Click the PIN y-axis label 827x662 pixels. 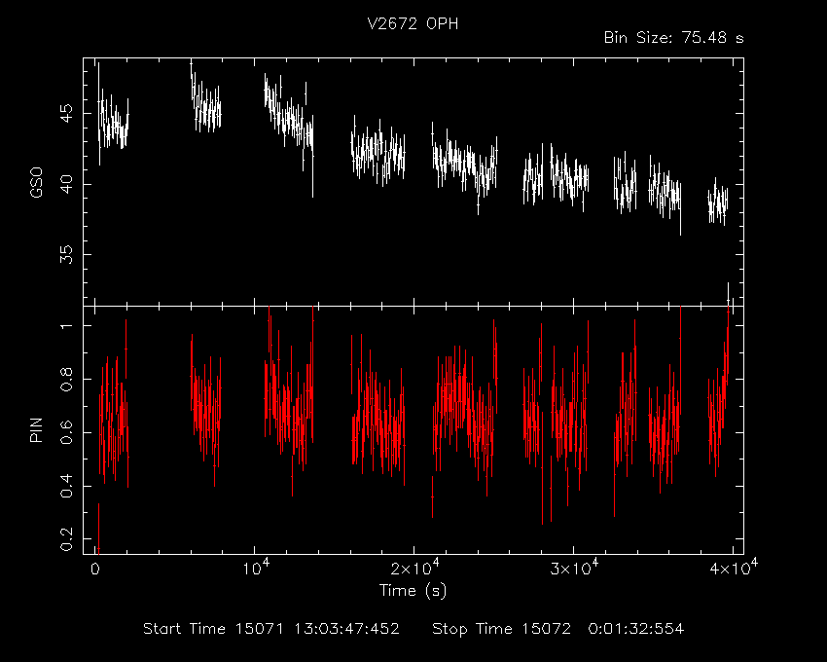(36, 429)
